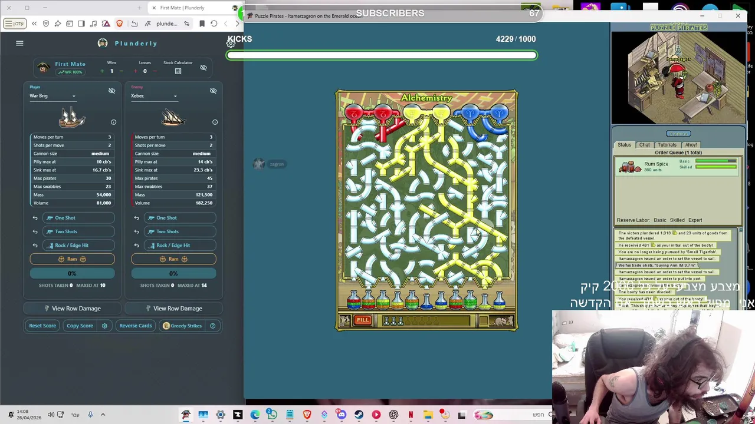
Task: Switch to the Ahoy! tab
Action: (x=691, y=145)
